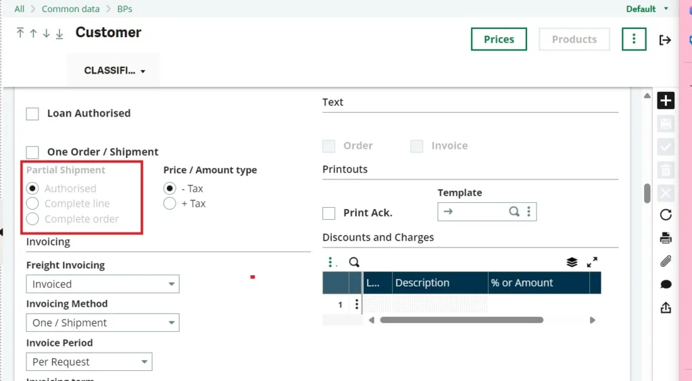
Task: Click the delete trash icon
Action: pos(666,169)
